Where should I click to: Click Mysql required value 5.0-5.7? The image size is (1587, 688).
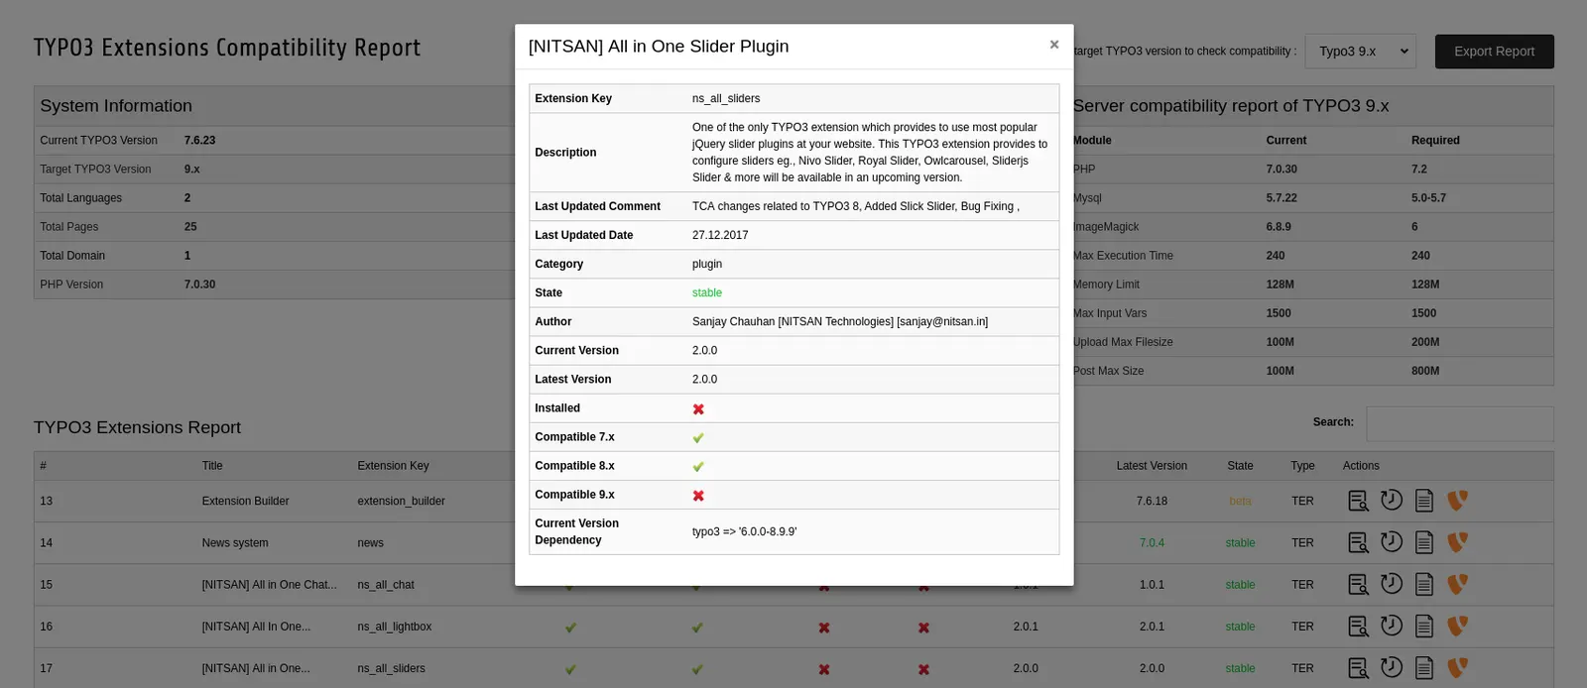[1428, 197]
